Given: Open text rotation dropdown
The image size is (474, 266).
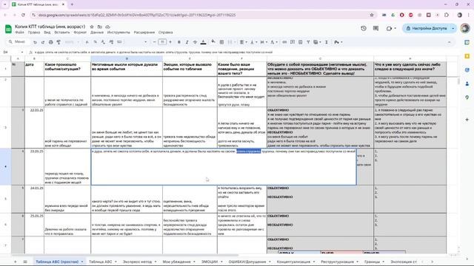Looking at the screenshot, I should coord(273,42).
